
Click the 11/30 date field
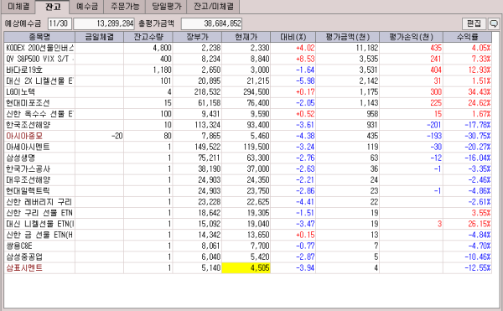click(60, 23)
